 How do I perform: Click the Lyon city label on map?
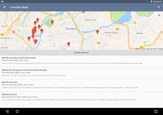(38, 36)
